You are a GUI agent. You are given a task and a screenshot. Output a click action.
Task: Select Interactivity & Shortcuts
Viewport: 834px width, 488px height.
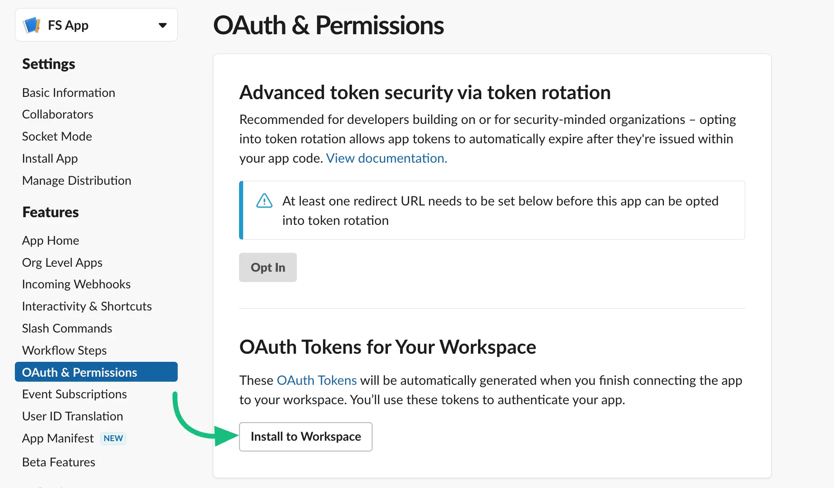pos(87,306)
